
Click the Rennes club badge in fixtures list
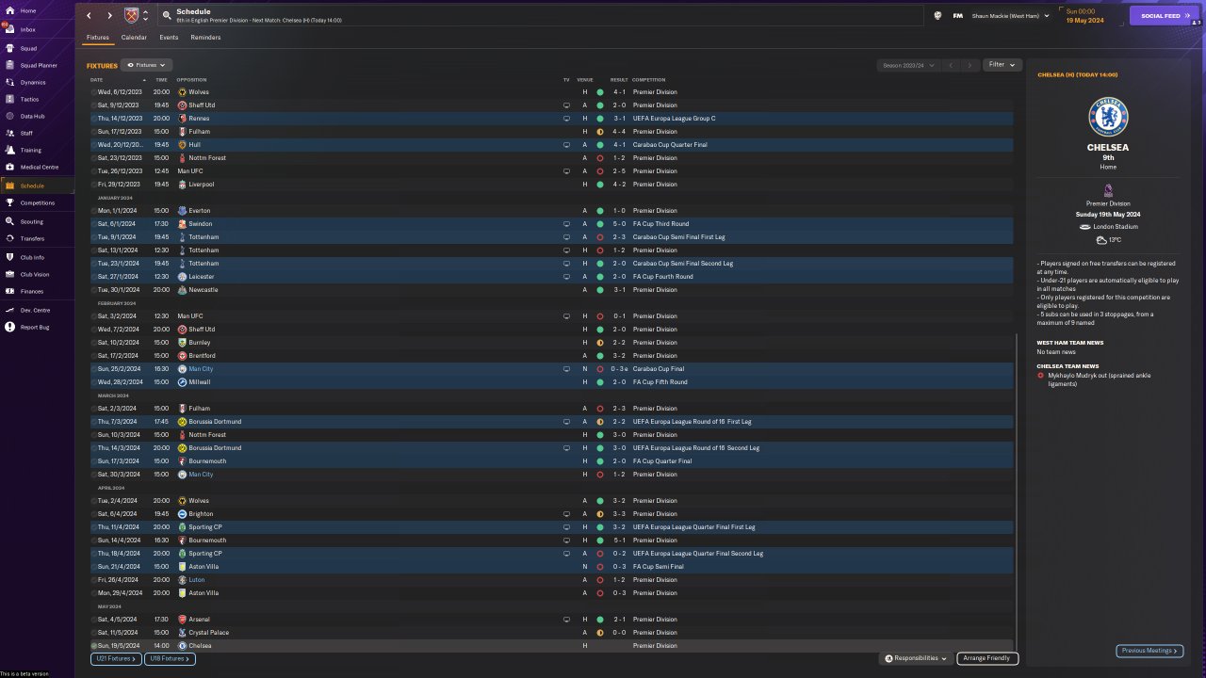182,119
